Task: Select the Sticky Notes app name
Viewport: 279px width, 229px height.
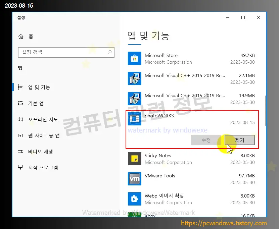Action: 158,156
